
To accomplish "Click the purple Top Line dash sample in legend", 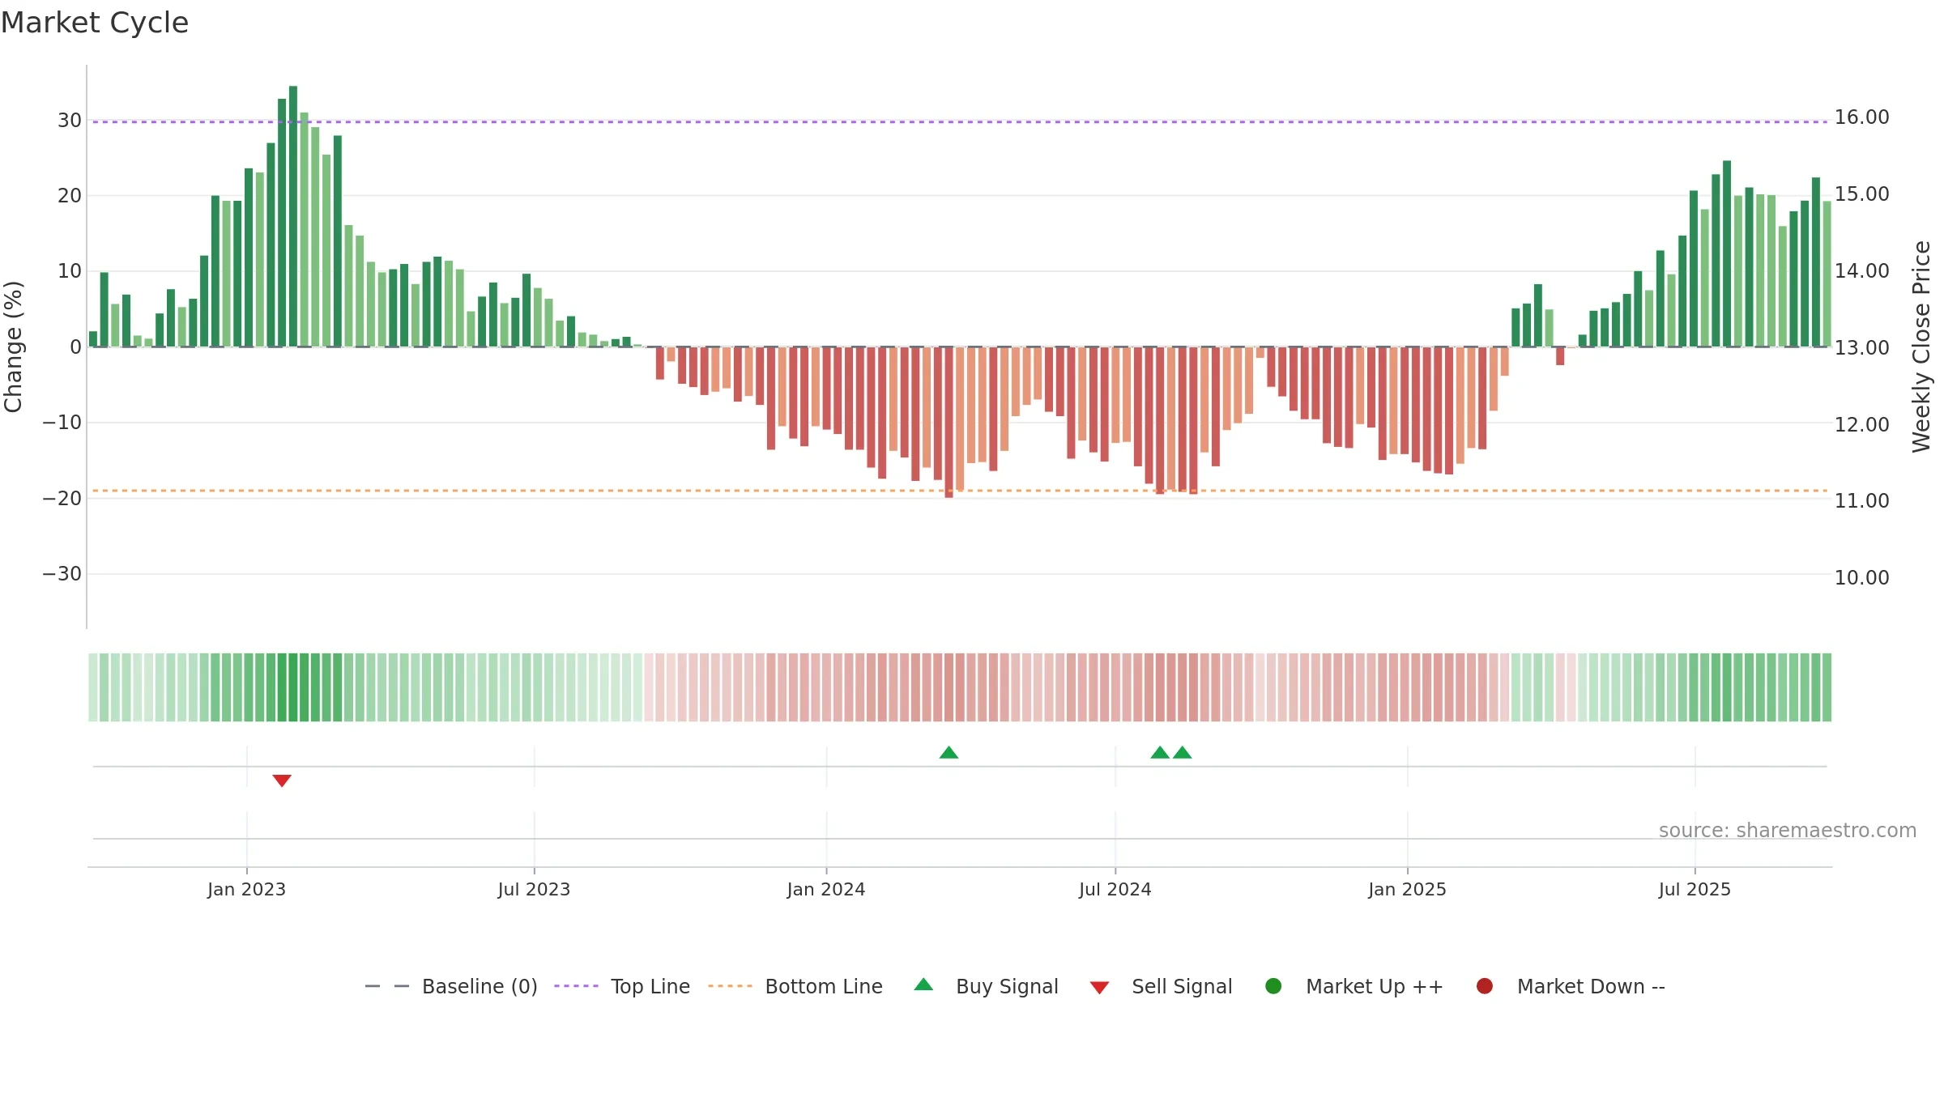I will pos(576,986).
